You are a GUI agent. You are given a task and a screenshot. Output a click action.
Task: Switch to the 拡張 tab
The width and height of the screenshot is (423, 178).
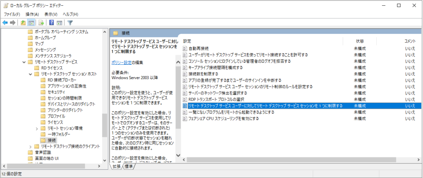[116, 166]
